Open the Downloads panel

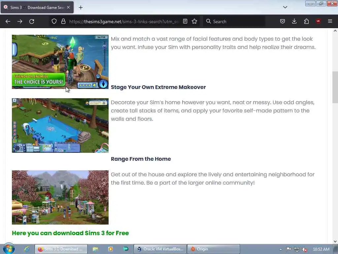click(x=294, y=21)
